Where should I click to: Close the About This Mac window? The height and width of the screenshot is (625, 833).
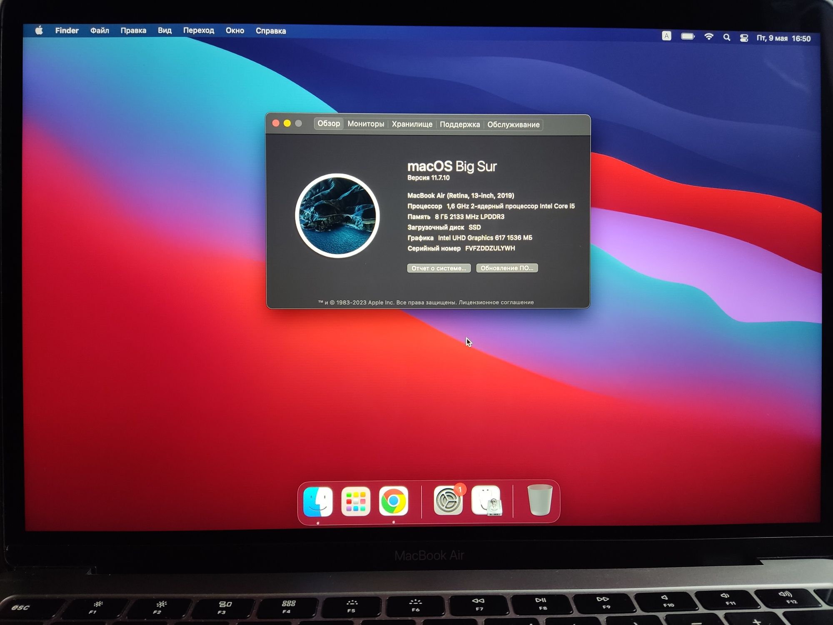pos(276,123)
